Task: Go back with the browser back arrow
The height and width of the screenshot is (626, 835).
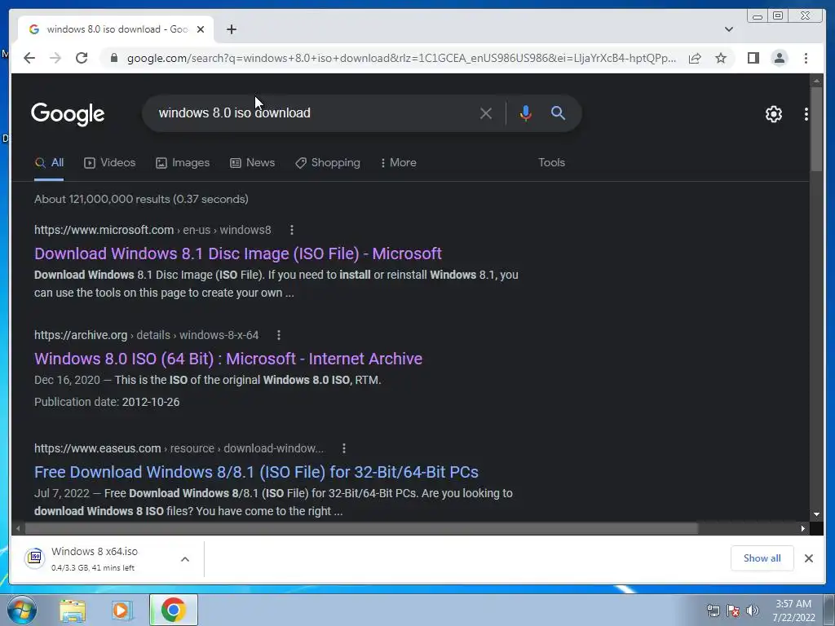Action: [x=29, y=58]
